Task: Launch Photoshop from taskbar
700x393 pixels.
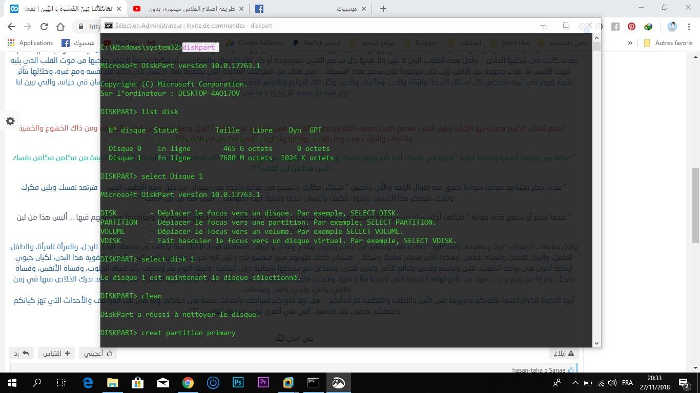Action: 238,382
